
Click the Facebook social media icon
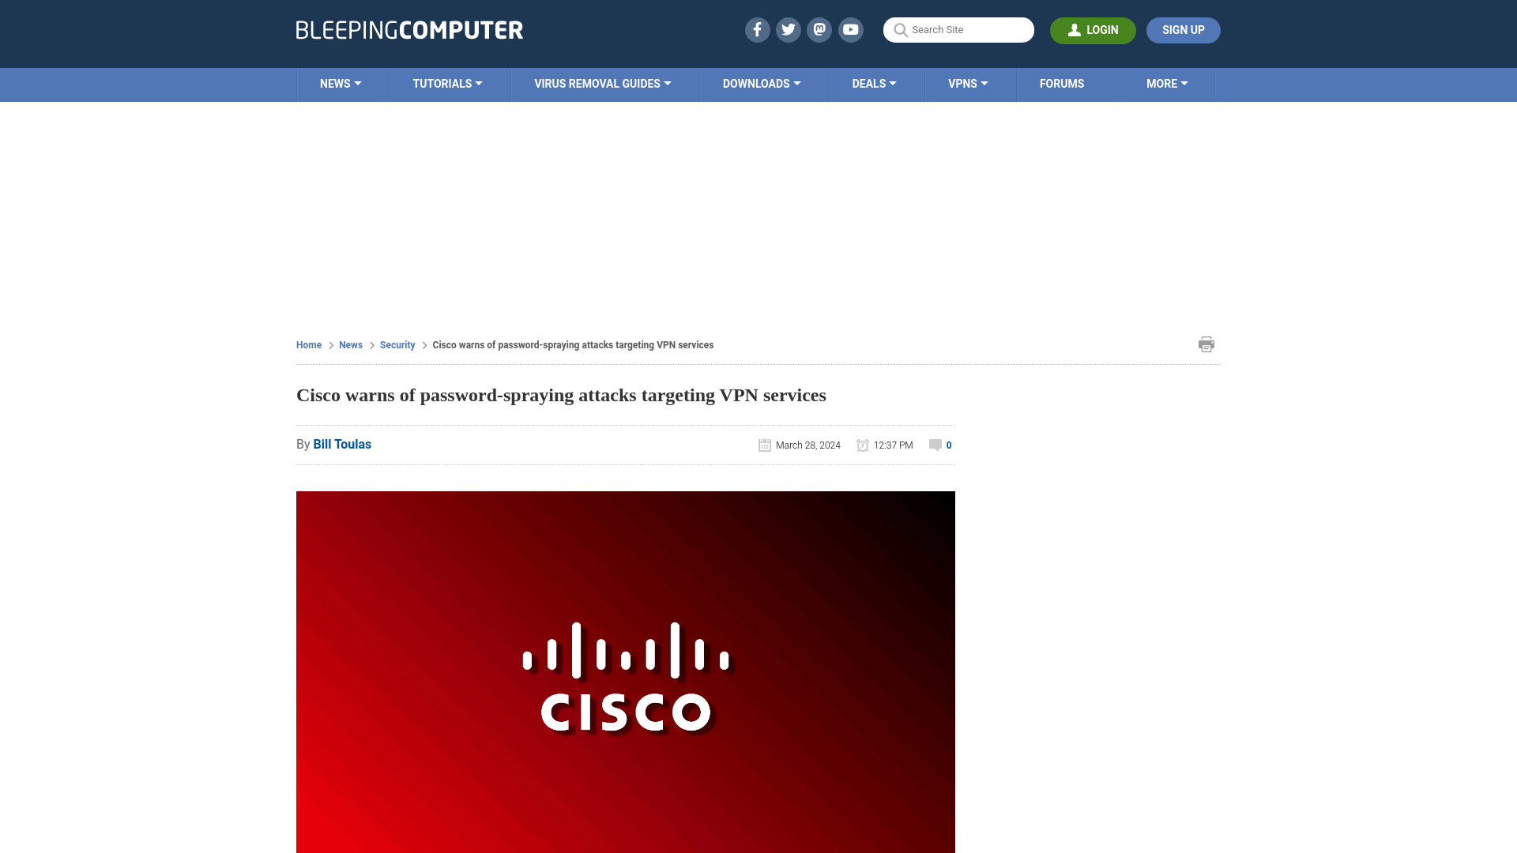(756, 30)
